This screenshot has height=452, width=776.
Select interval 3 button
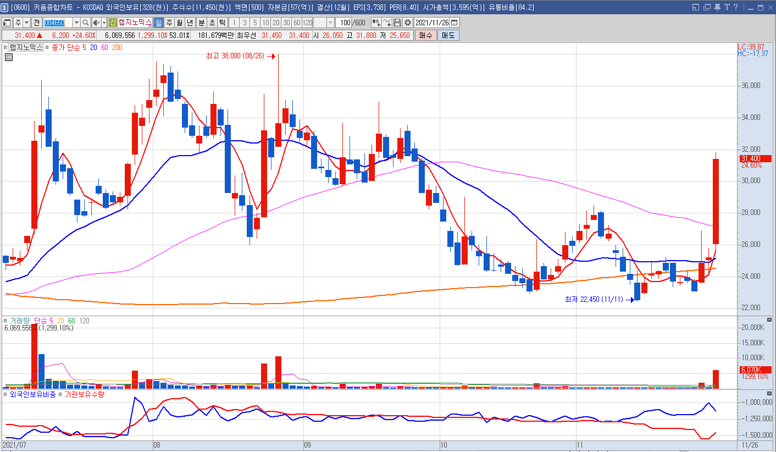(245, 23)
